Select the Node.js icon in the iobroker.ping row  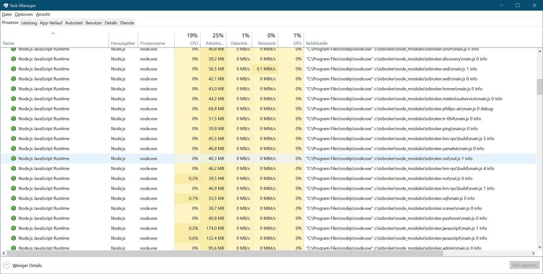point(14,128)
